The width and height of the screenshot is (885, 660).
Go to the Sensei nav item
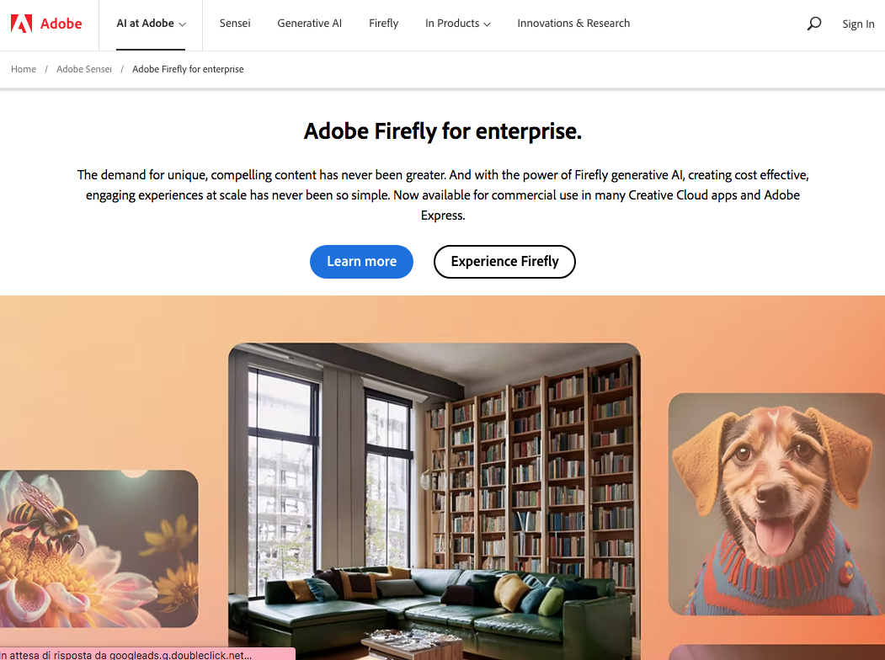pos(235,24)
